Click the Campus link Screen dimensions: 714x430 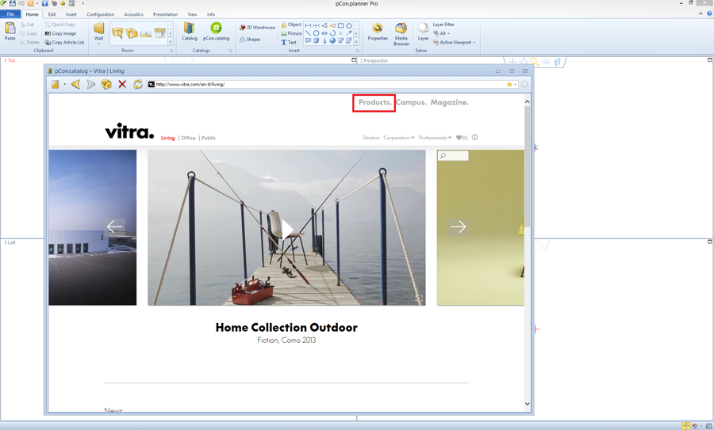411,102
